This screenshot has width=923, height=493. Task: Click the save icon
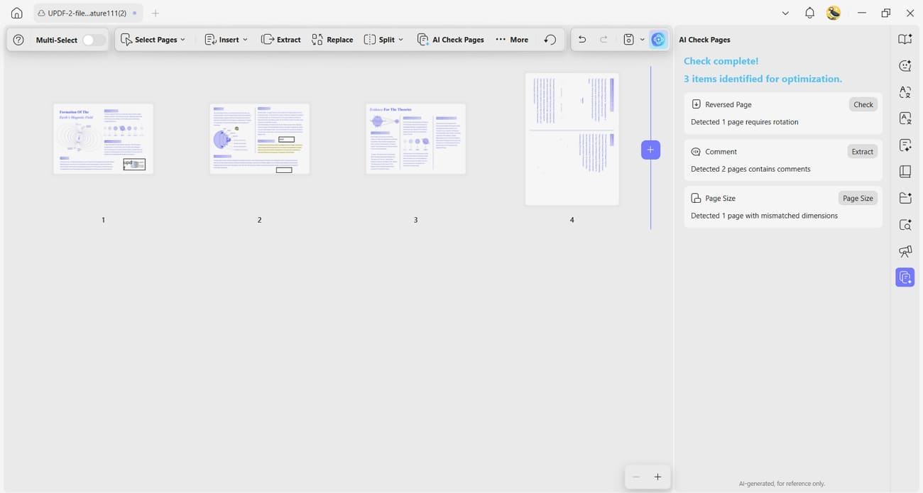pyautogui.click(x=628, y=40)
